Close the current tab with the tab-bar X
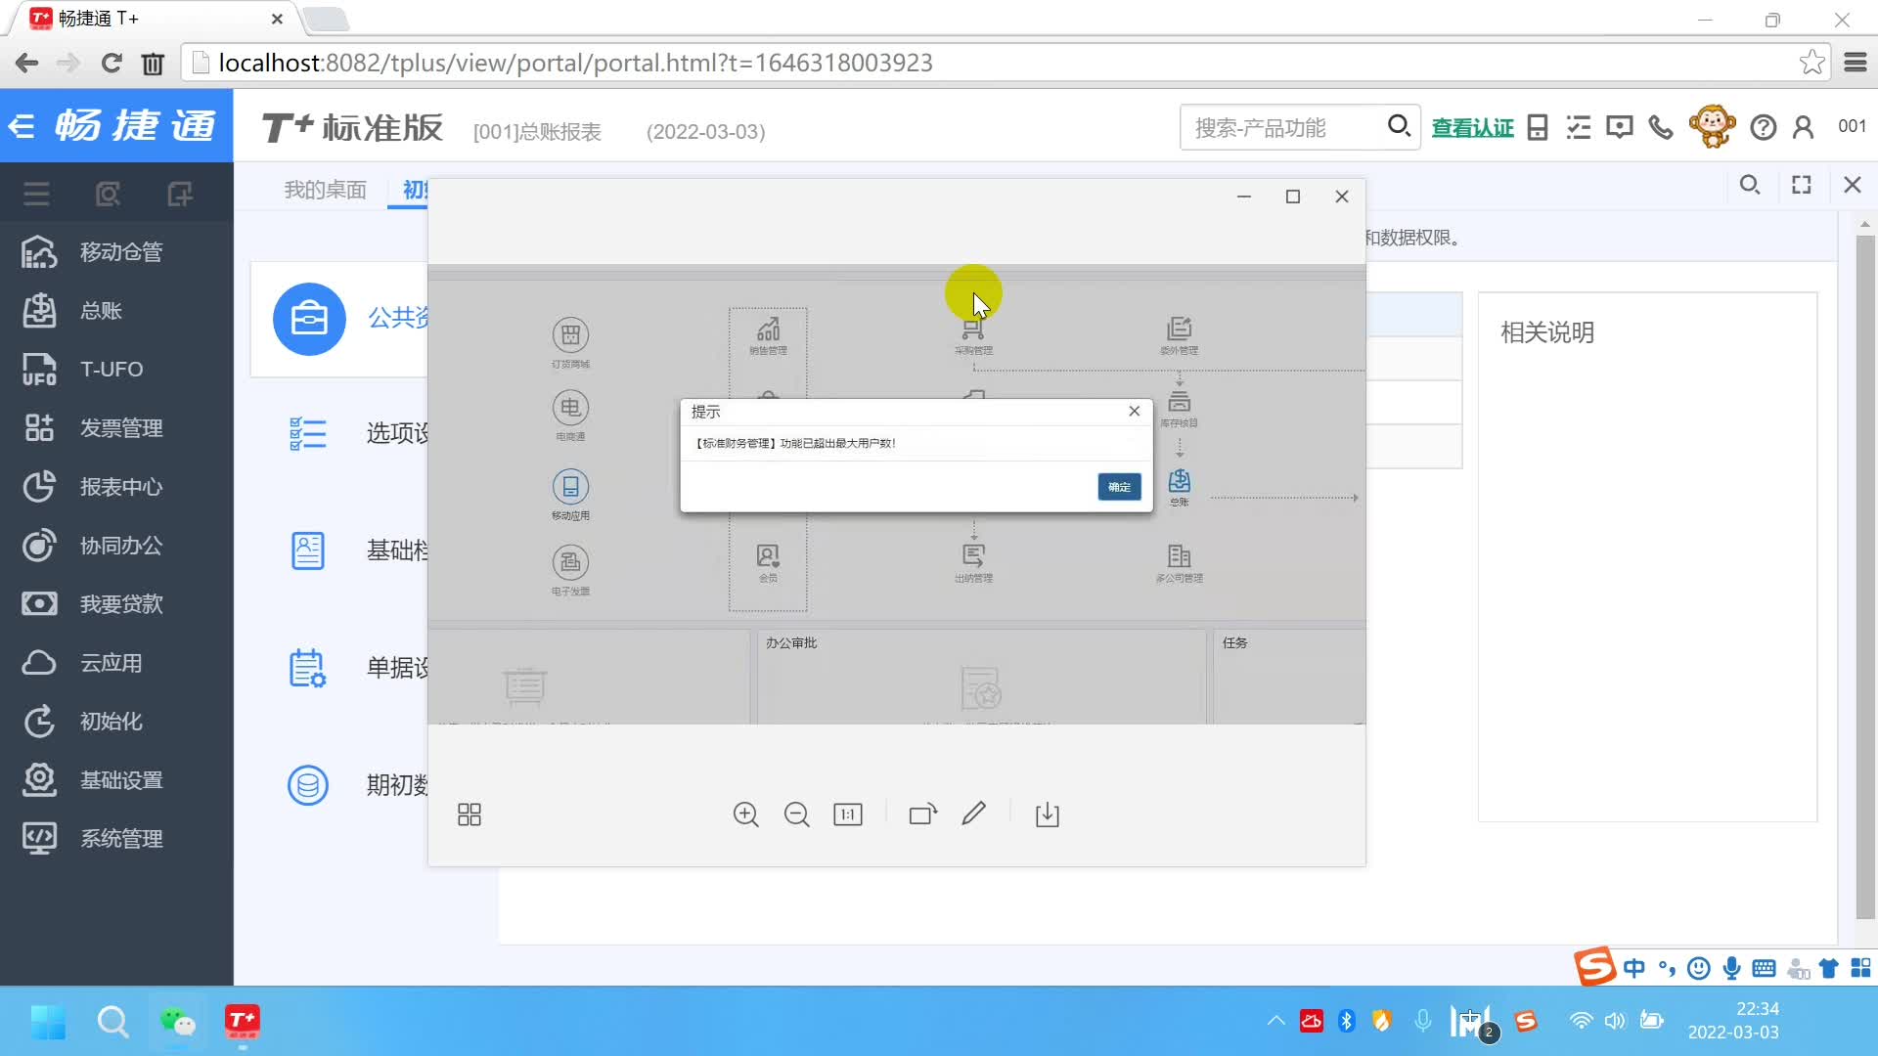 [x=1853, y=185]
